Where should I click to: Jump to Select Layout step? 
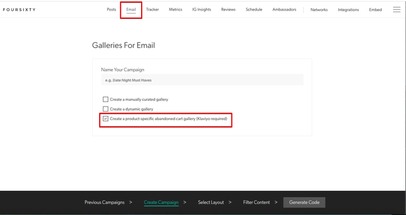[211, 203]
